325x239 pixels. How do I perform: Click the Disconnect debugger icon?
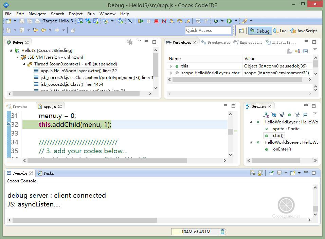point(164,21)
